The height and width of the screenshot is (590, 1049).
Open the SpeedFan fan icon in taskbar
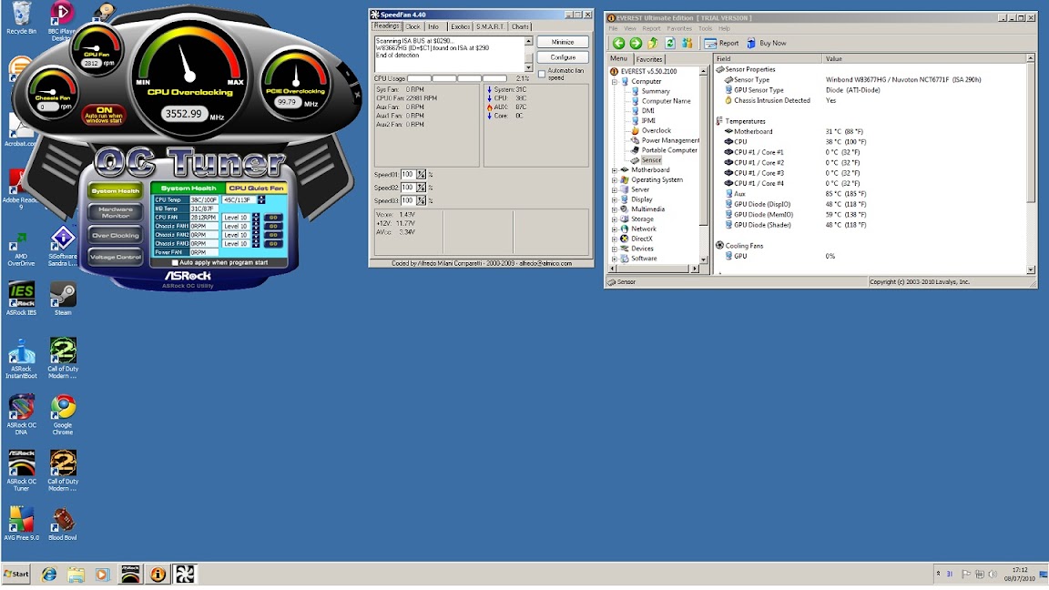click(x=186, y=574)
